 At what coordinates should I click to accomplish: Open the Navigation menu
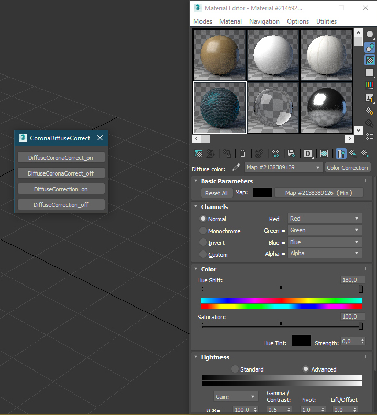[264, 21]
